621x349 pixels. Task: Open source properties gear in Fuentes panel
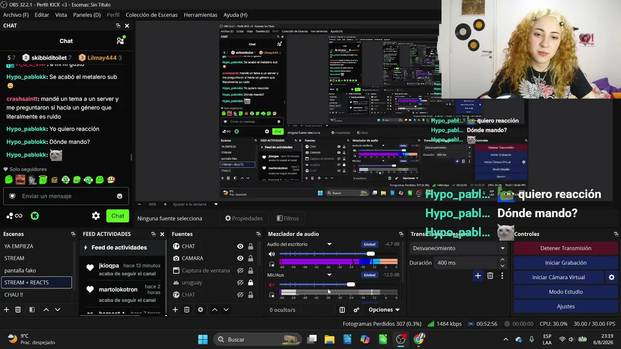200,310
